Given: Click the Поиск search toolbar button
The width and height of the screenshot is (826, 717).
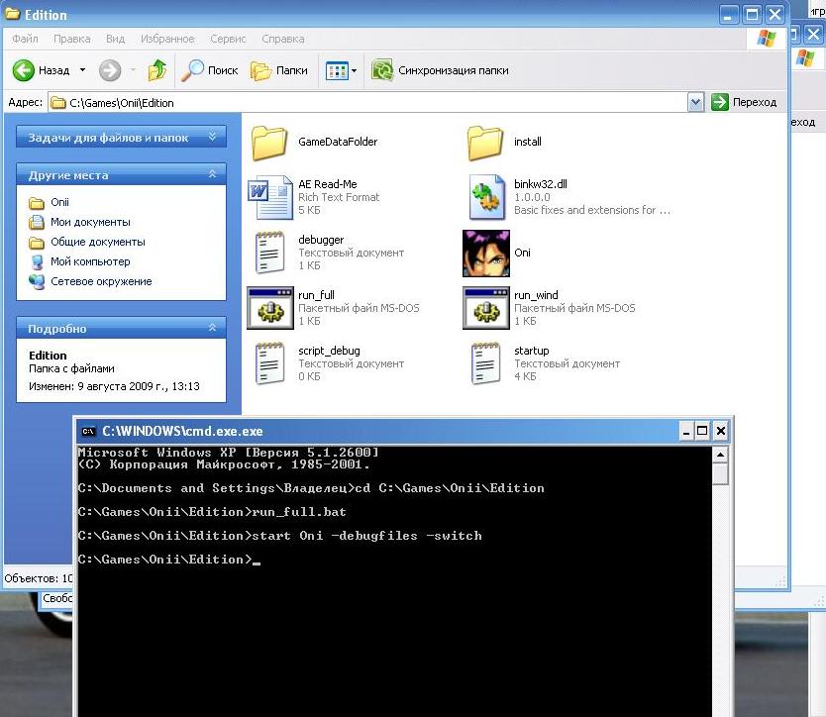Looking at the screenshot, I should pyautogui.click(x=210, y=70).
